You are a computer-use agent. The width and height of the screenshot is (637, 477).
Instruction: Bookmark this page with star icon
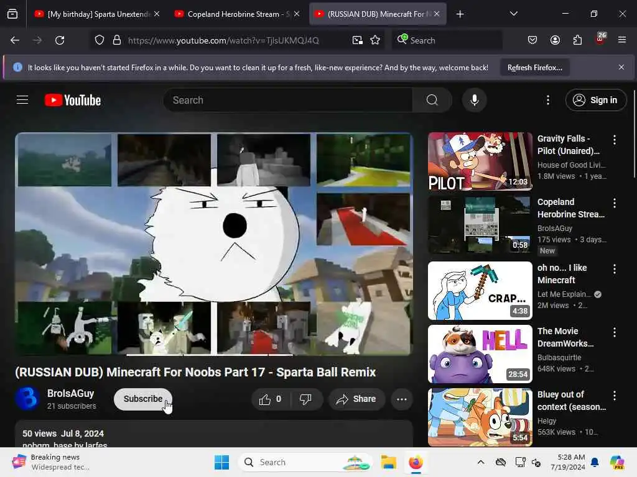375,40
